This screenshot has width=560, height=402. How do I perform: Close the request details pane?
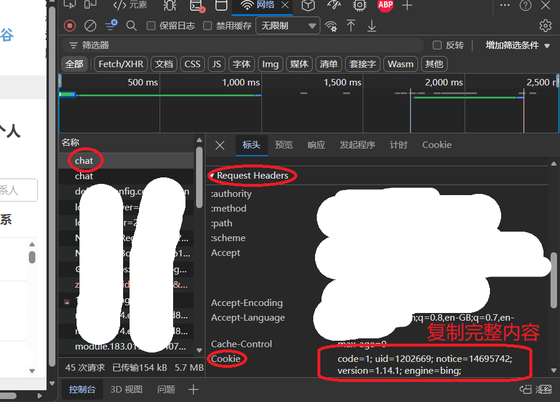click(220, 145)
